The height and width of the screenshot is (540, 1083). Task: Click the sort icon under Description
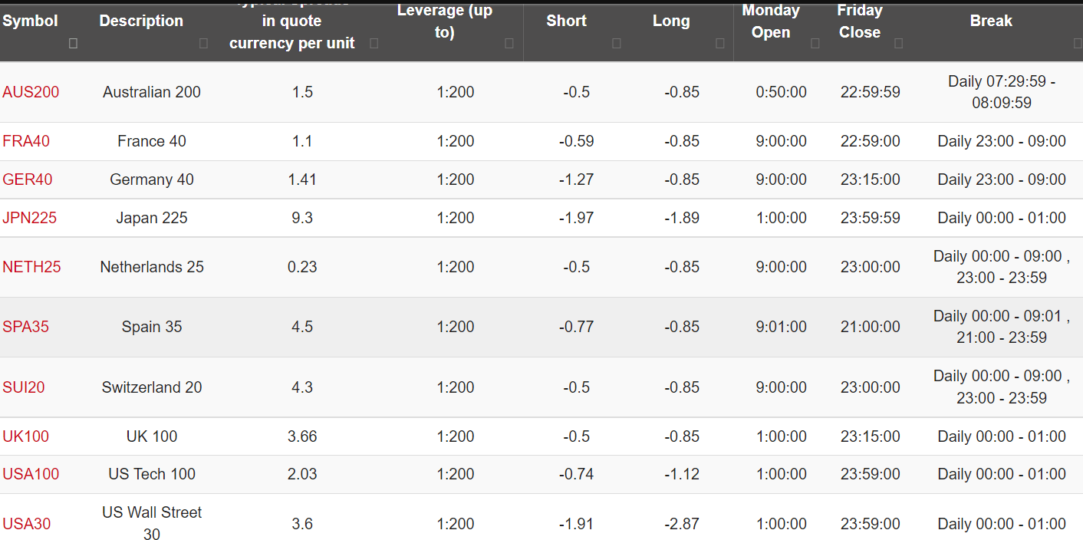point(203,44)
